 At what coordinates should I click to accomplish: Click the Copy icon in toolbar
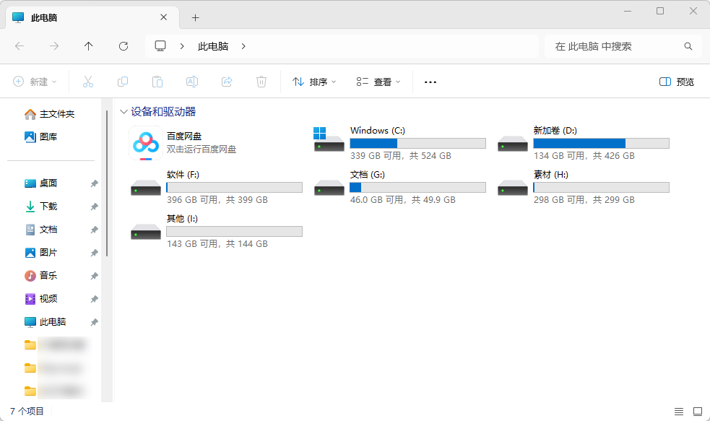123,82
